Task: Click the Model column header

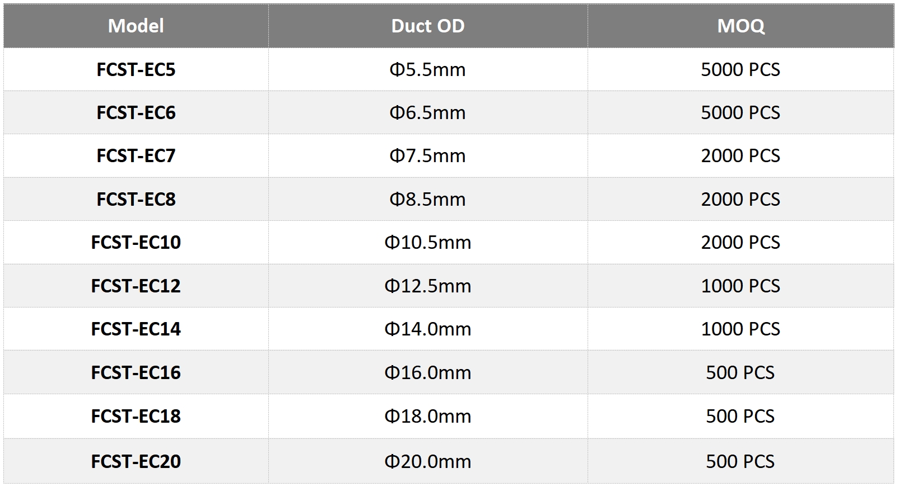Action: coord(136,26)
